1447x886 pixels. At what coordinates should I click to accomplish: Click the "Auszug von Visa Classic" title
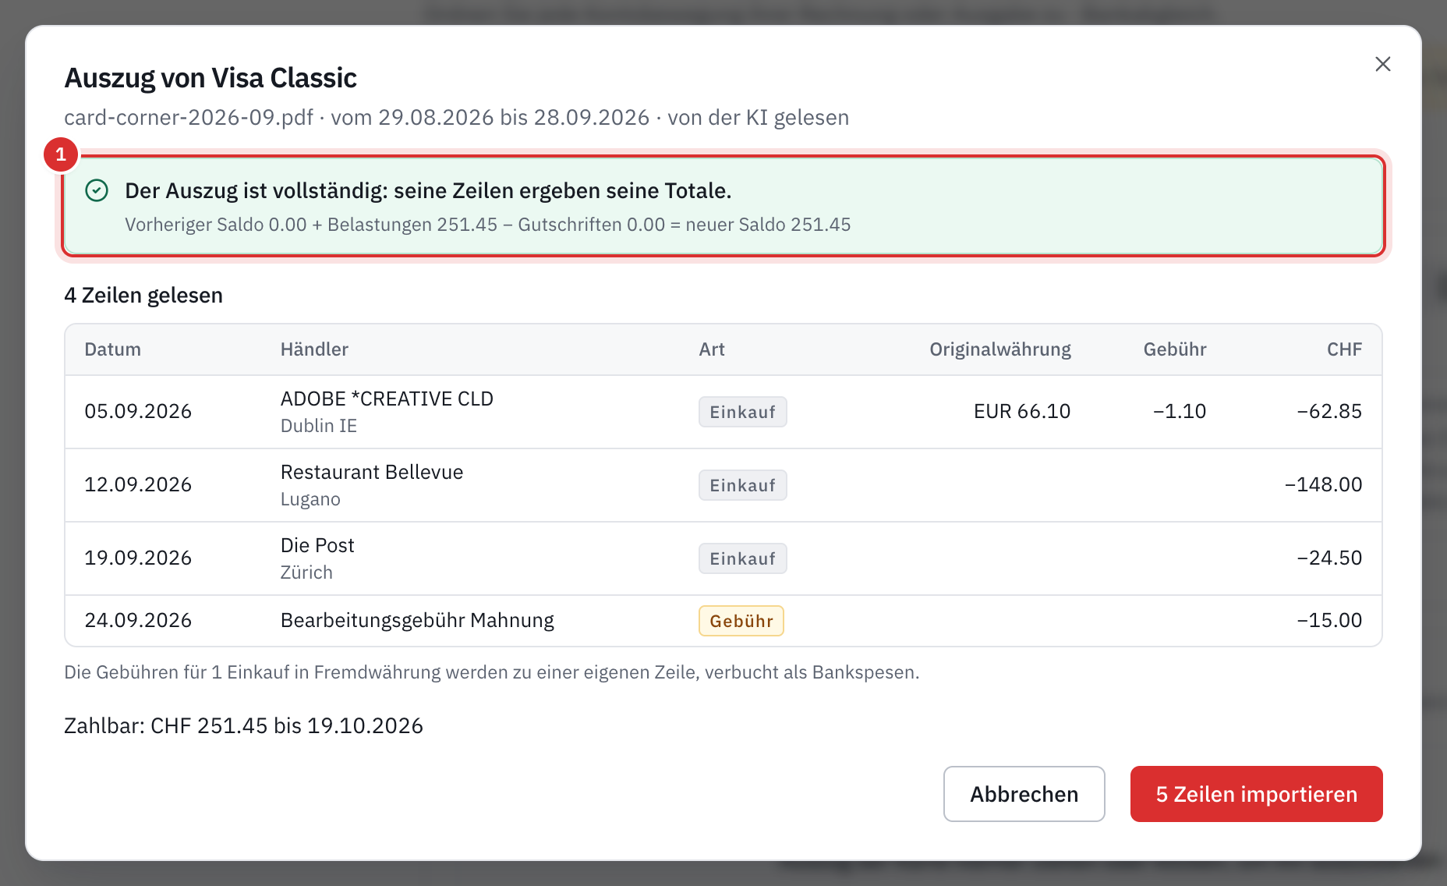pos(211,78)
